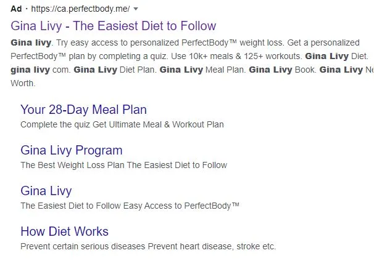Open the 'Your 28-Day Meal Plan' sitelink
The image size is (374, 269).
(x=83, y=110)
